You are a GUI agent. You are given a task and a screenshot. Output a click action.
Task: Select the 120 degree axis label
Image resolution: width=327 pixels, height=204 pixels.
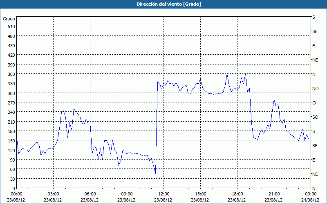[11, 151]
